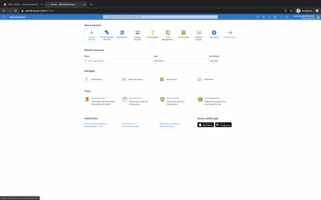Open the portal hamburger menu
This screenshot has width=321, height=200.
pos(3,17)
